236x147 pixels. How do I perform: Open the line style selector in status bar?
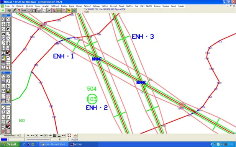coord(38,139)
